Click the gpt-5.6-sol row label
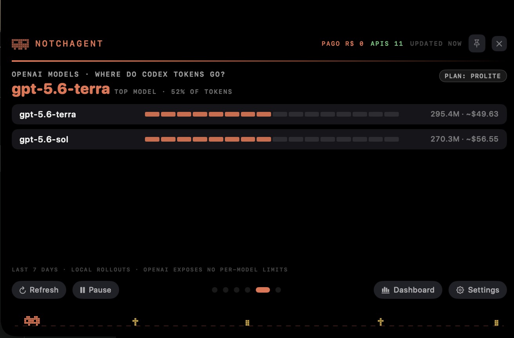Screen dimensions: 514x338 coord(44,139)
